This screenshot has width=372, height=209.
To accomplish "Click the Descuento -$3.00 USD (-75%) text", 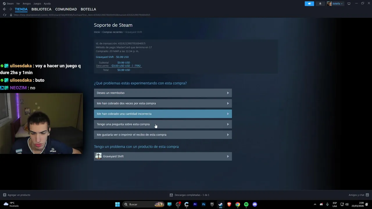I will pyautogui.click(x=118, y=66).
